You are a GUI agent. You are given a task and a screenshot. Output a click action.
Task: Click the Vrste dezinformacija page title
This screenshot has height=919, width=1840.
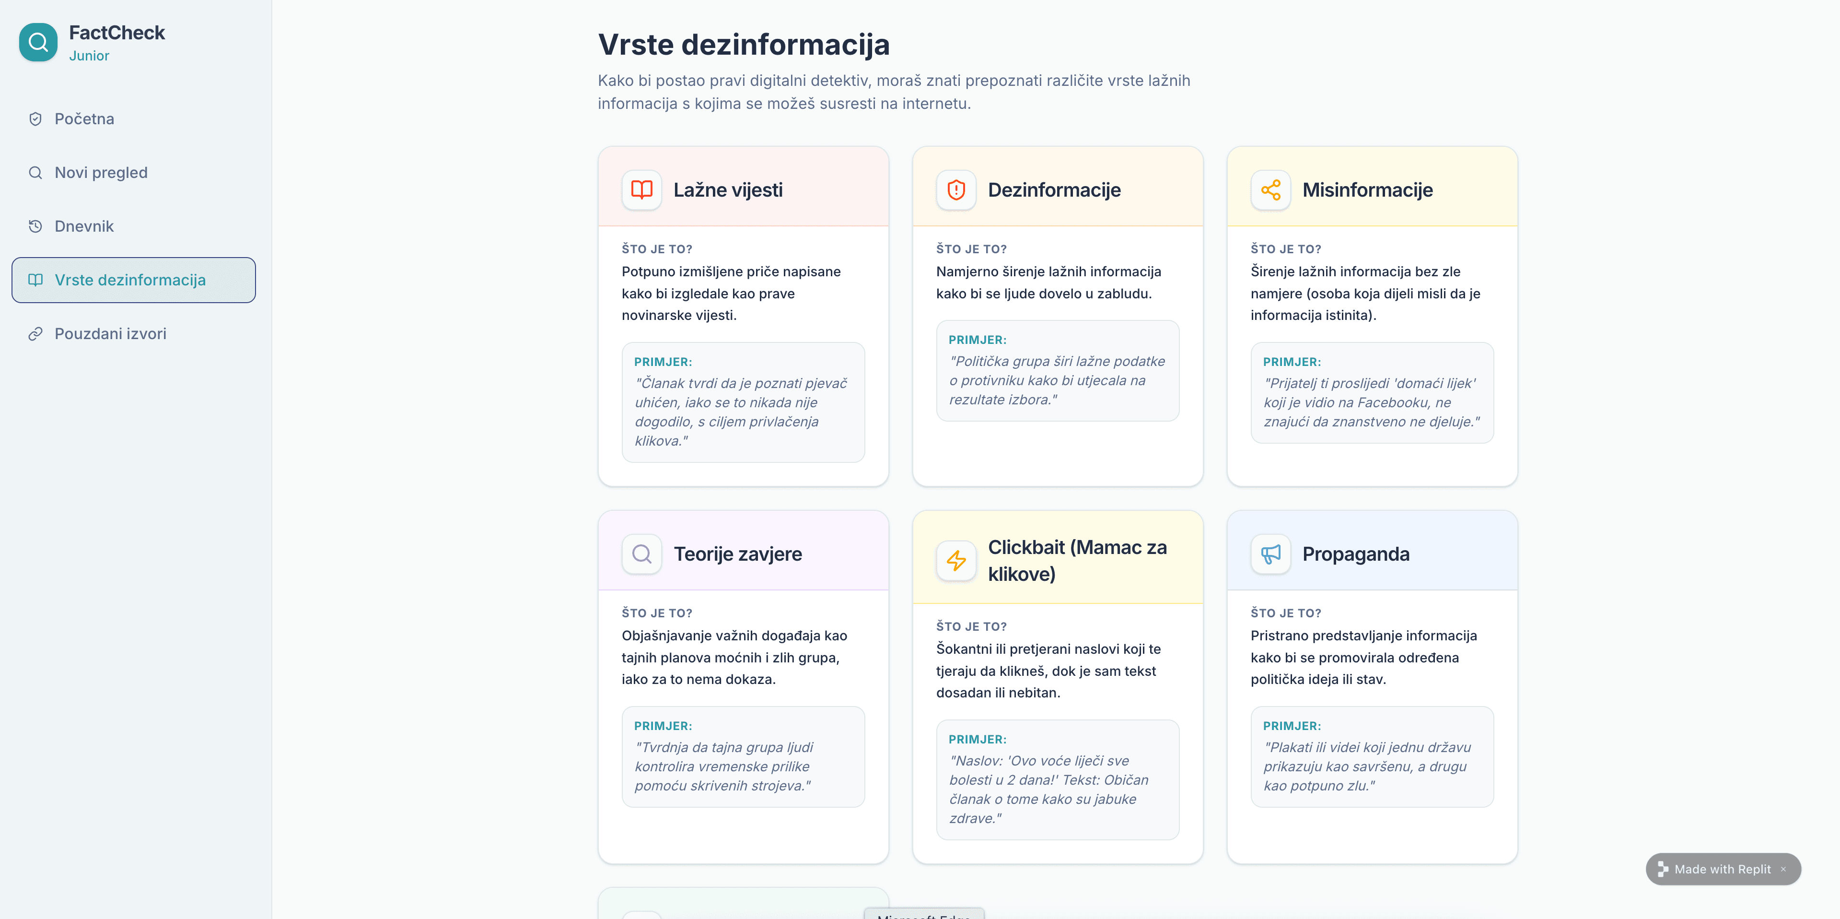(x=744, y=44)
